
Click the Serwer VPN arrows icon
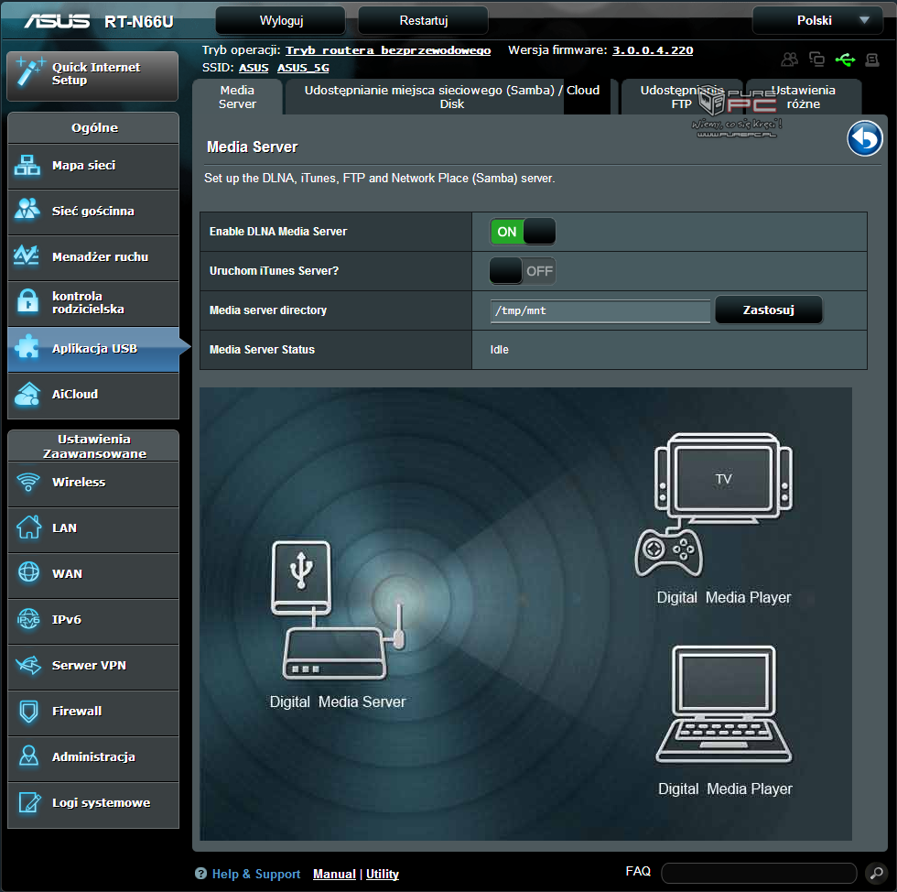[x=28, y=665]
